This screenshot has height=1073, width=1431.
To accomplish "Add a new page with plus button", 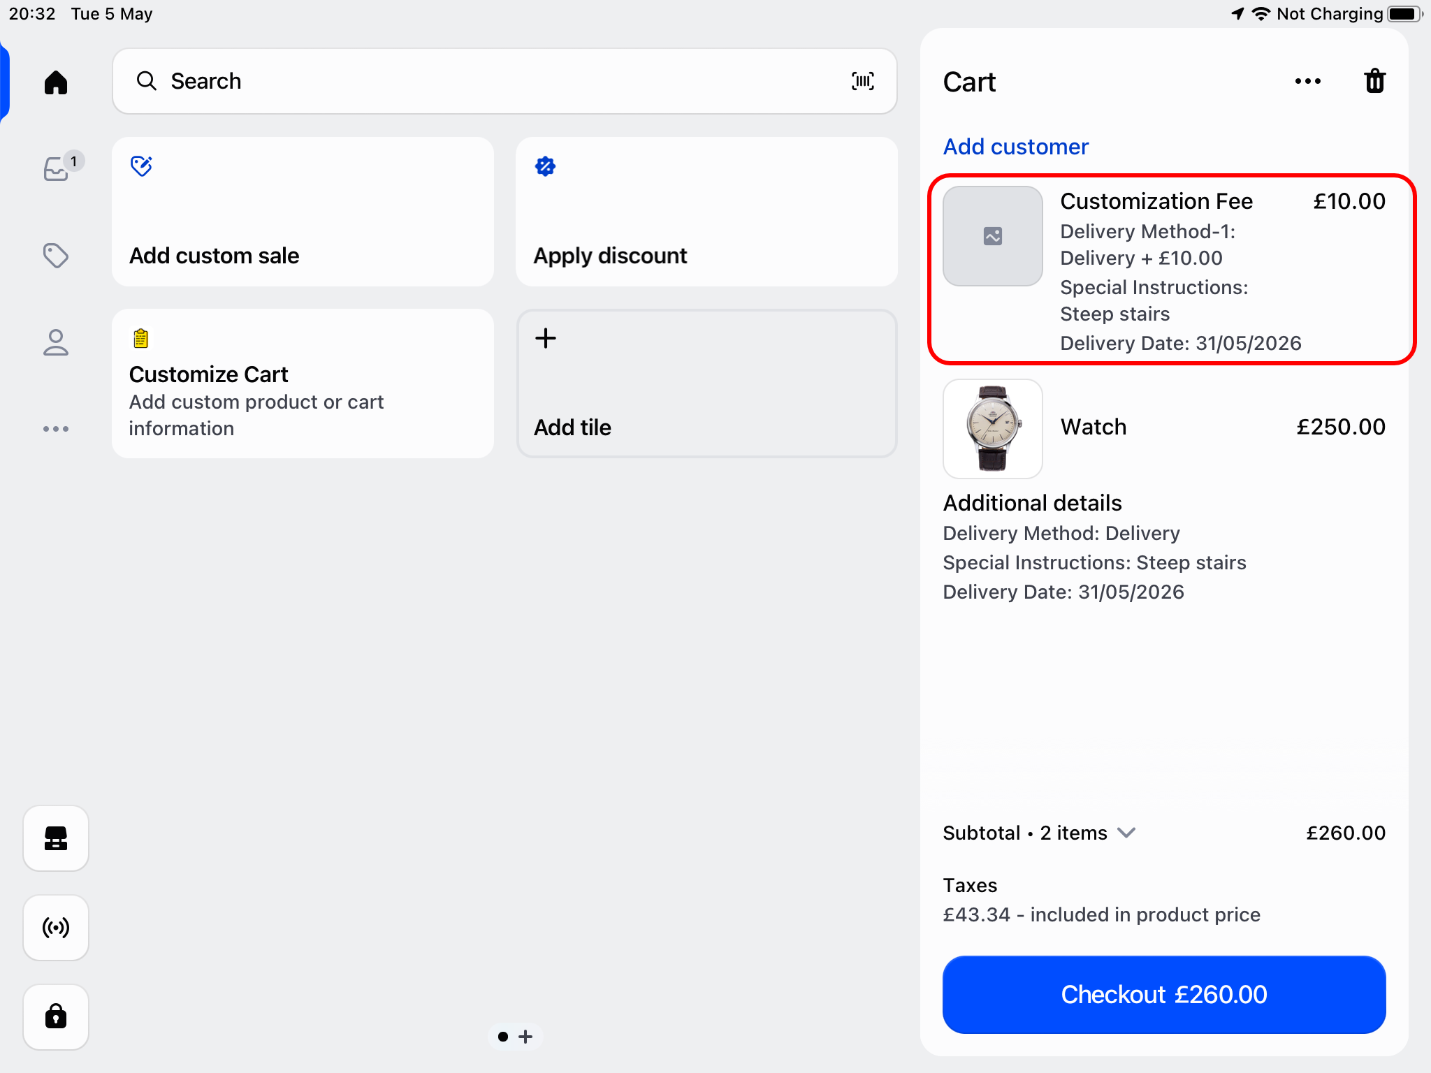I will tap(526, 1037).
